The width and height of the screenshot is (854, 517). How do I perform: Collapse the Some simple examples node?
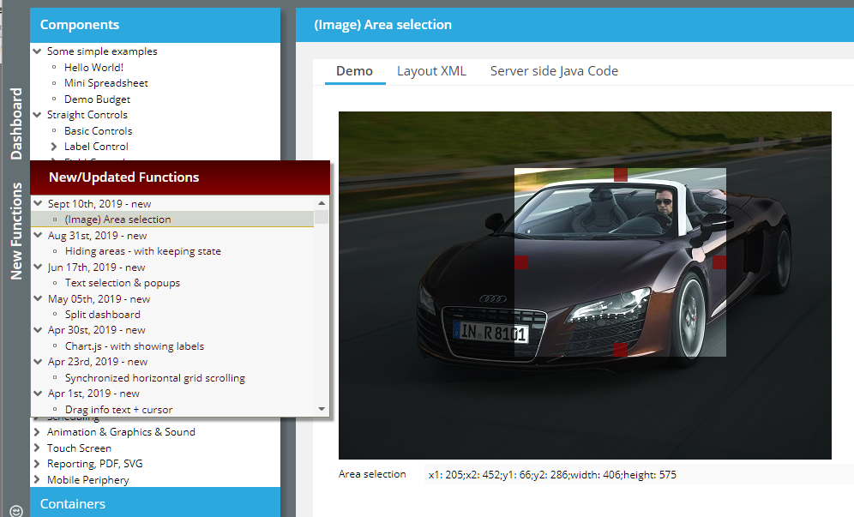pyautogui.click(x=37, y=51)
